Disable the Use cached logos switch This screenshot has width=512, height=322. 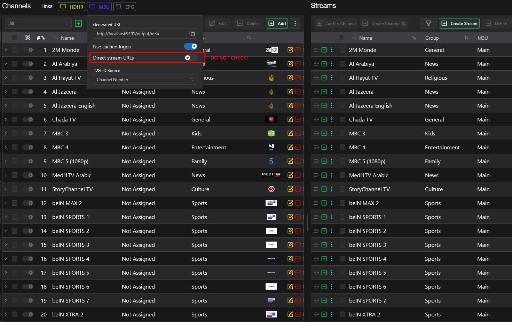[x=191, y=46]
